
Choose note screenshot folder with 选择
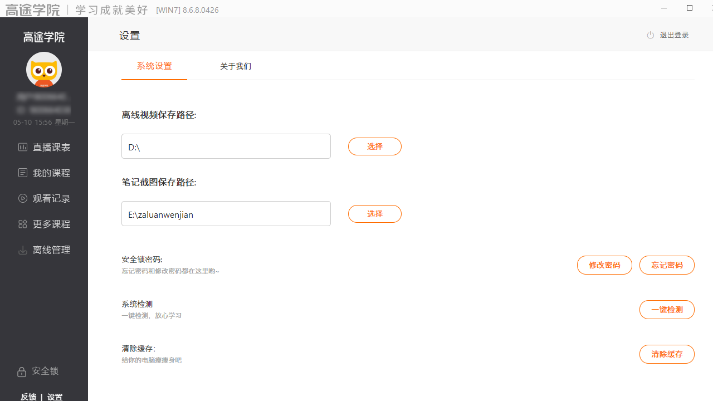click(374, 213)
